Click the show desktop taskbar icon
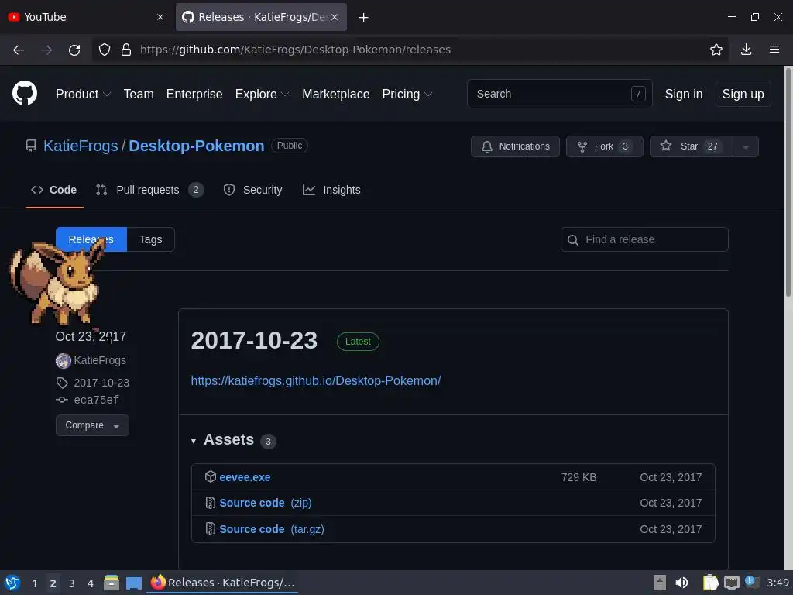This screenshot has height=595, width=793. (x=133, y=583)
